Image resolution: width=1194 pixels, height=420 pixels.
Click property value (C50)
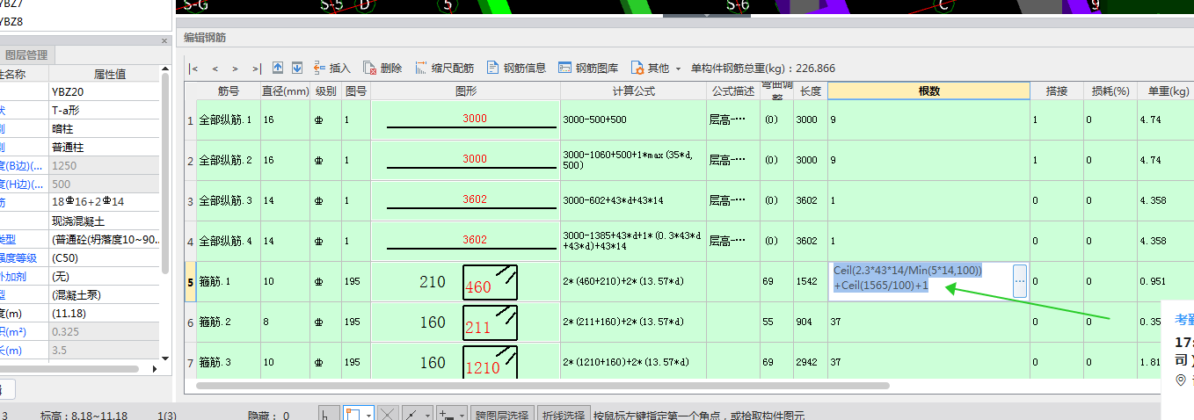click(x=104, y=258)
